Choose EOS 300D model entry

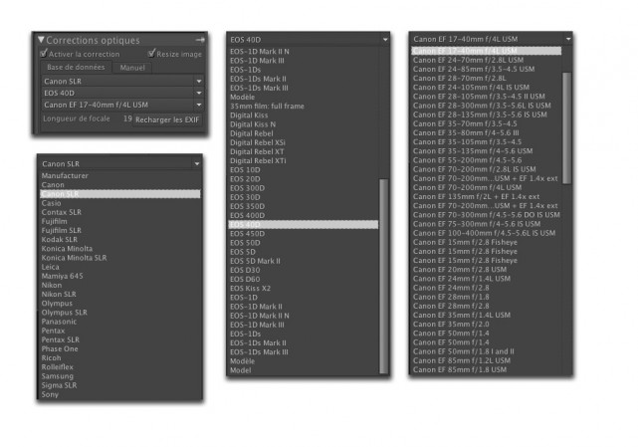pos(248,188)
